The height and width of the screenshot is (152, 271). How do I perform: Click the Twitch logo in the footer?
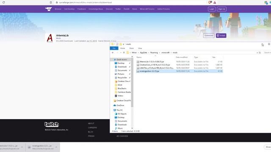pyautogui.click(x=52, y=124)
